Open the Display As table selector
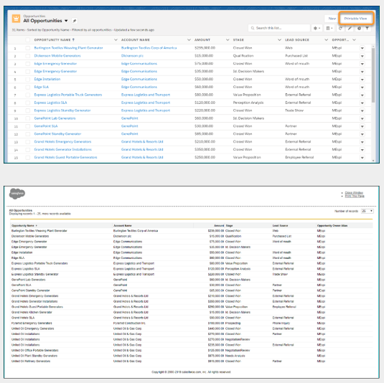 [x=329, y=28]
